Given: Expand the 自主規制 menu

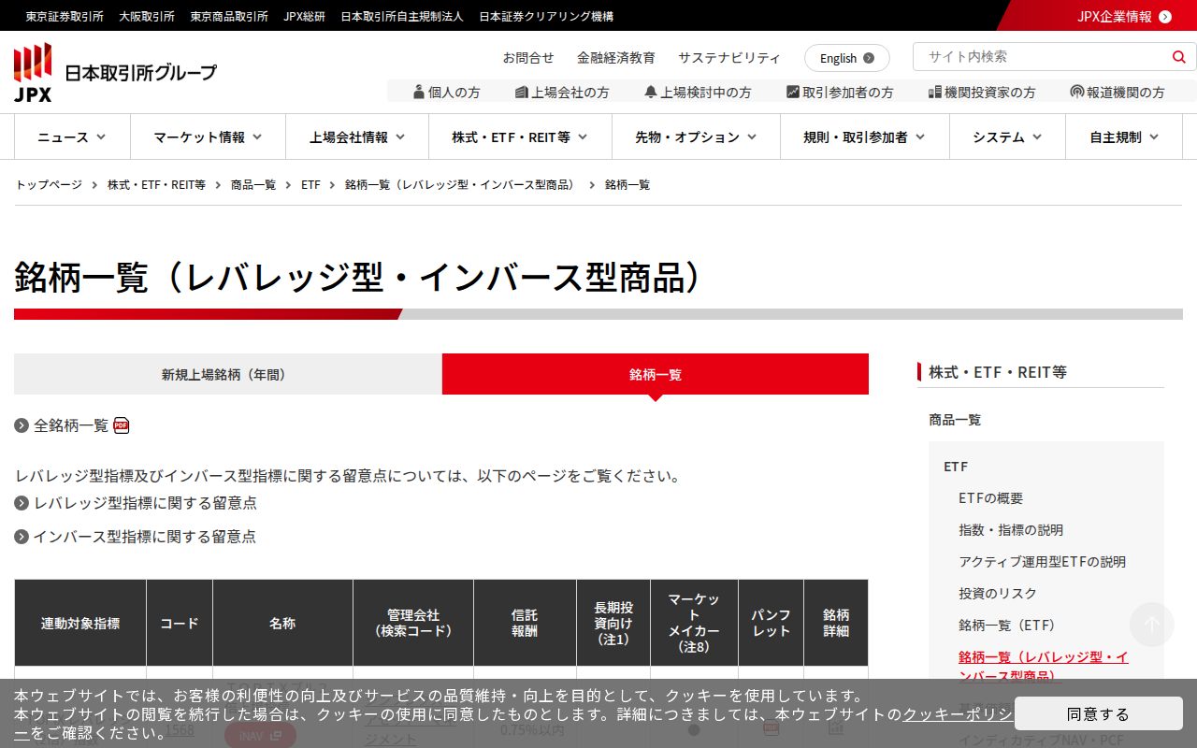Looking at the screenshot, I should (1124, 137).
